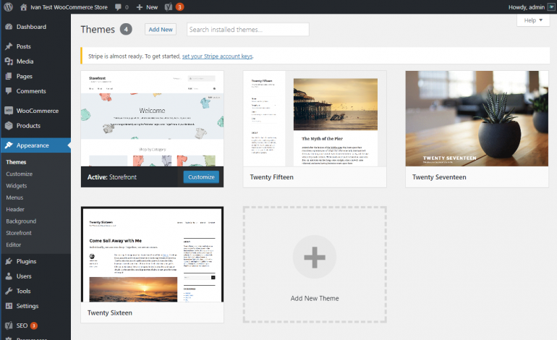This screenshot has width=557, height=340.
Task: Click the Products box icon
Action: (9, 125)
